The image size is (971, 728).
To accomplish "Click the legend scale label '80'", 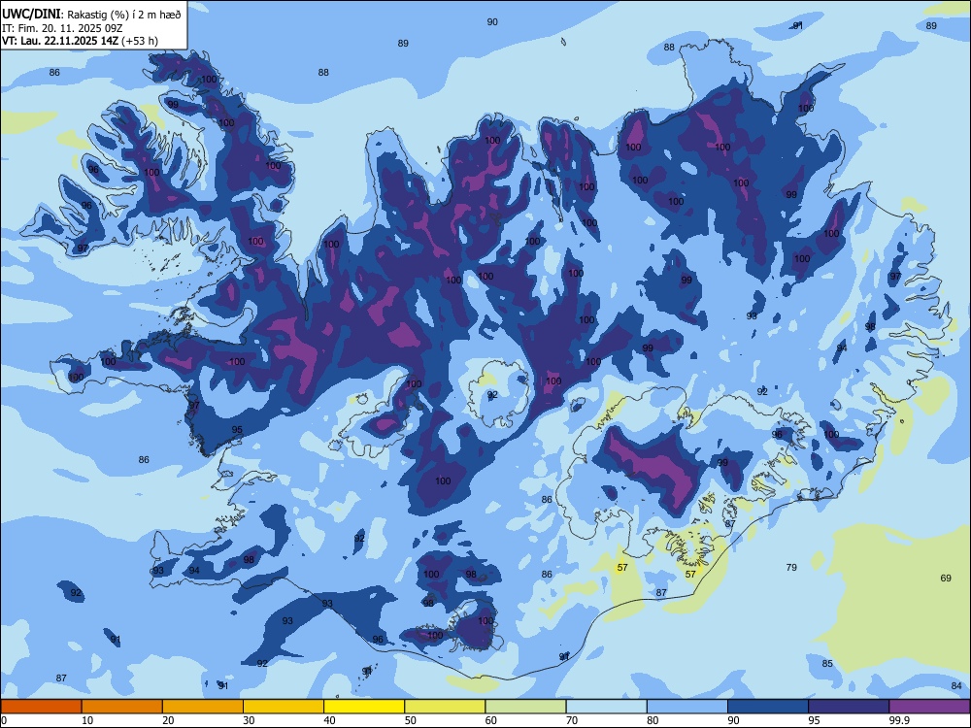I will [x=653, y=720].
